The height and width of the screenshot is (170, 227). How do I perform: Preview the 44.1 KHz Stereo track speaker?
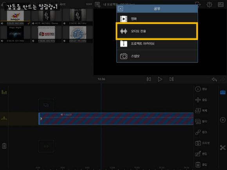[x=33, y=23]
